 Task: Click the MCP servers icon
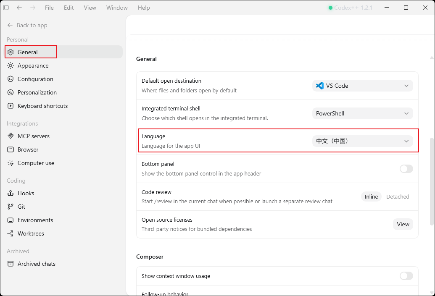[11, 136]
